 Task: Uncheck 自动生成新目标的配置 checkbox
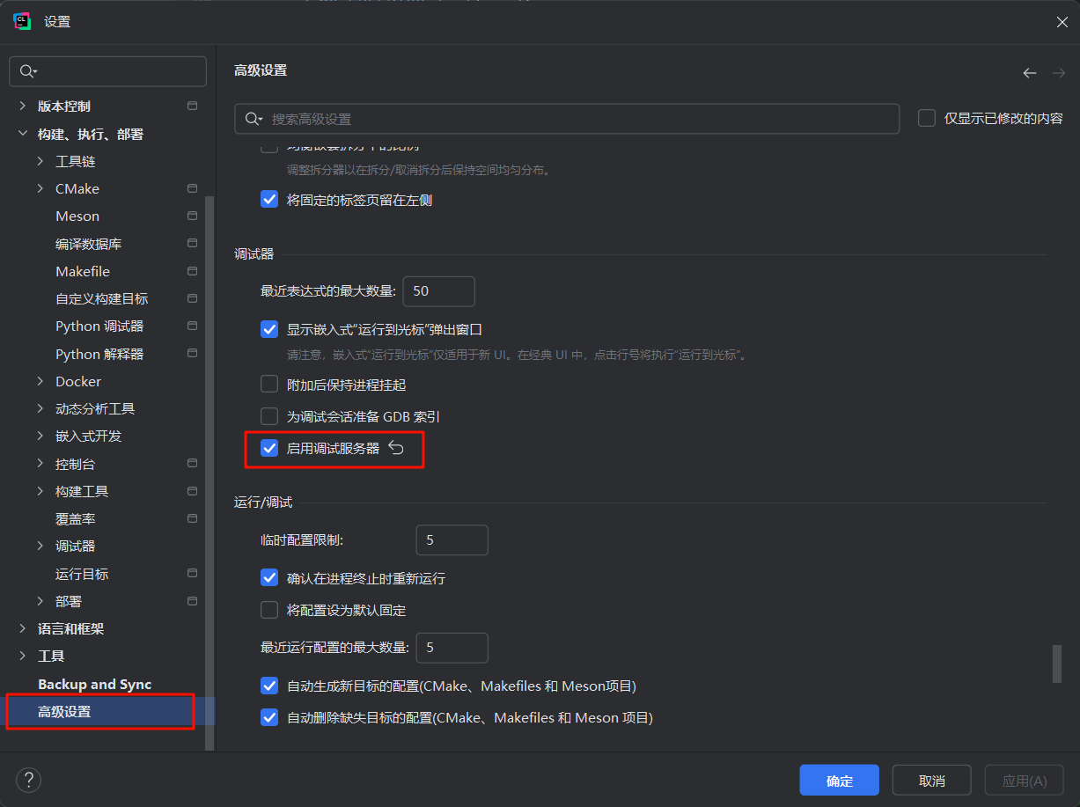point(269,686)
